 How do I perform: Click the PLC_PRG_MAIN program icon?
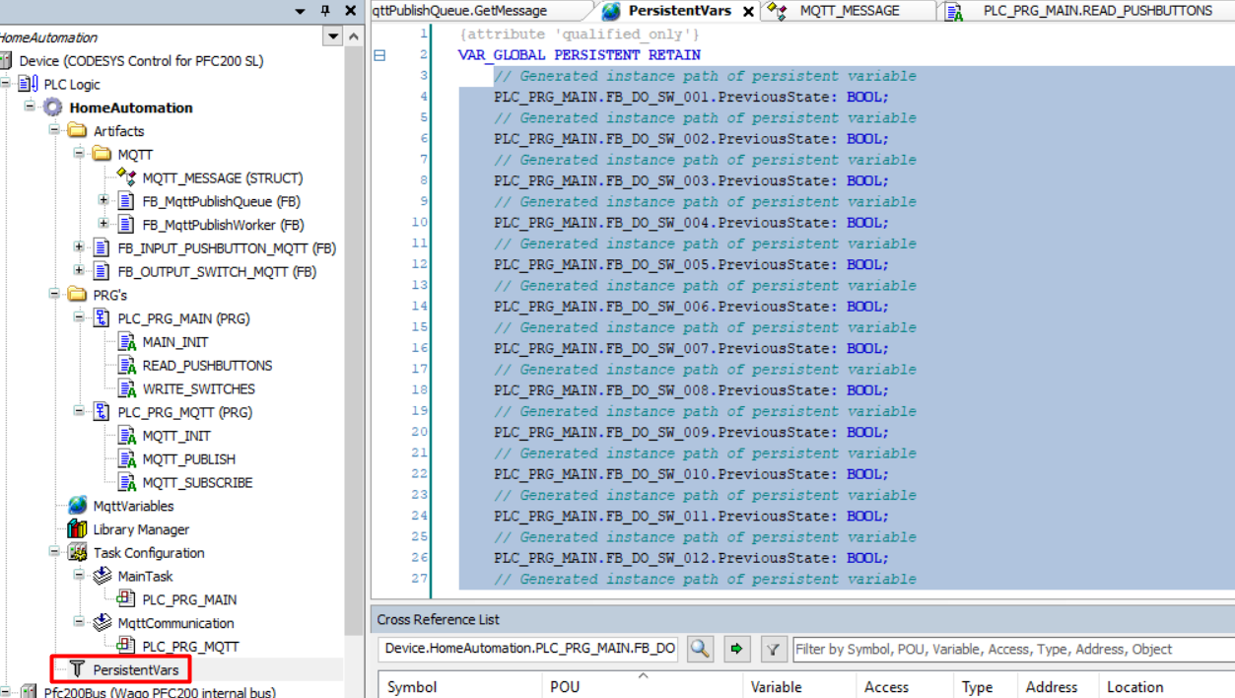click(x=102, y=318)
